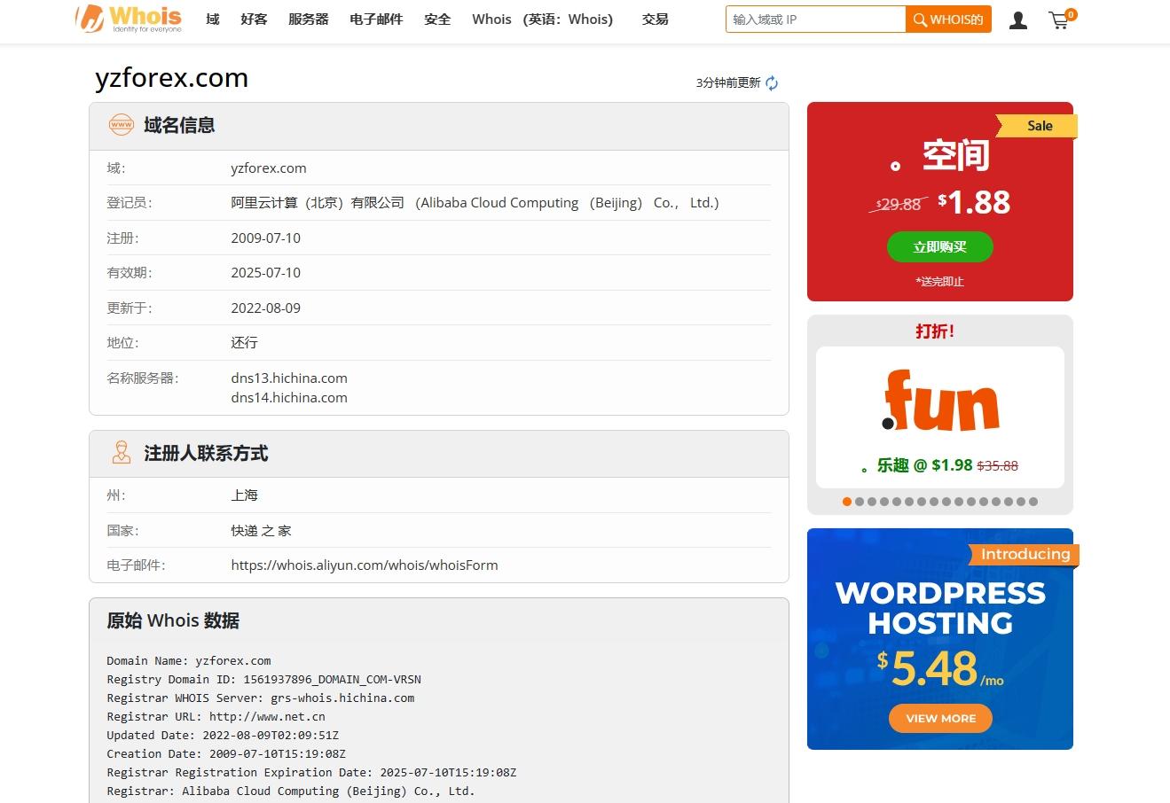Image resolution: width=1170 pixels, height=803 pixels.
Task: Open the 电子邮件 menu
Action: 376,19
